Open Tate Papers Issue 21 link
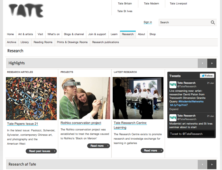Screen dimensions: 222x170 [22, 124]
